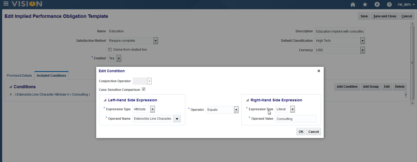Collapse the Right-Hand Side Expression section
Screen dimensions: 417x162
click(x=247, y=100)
